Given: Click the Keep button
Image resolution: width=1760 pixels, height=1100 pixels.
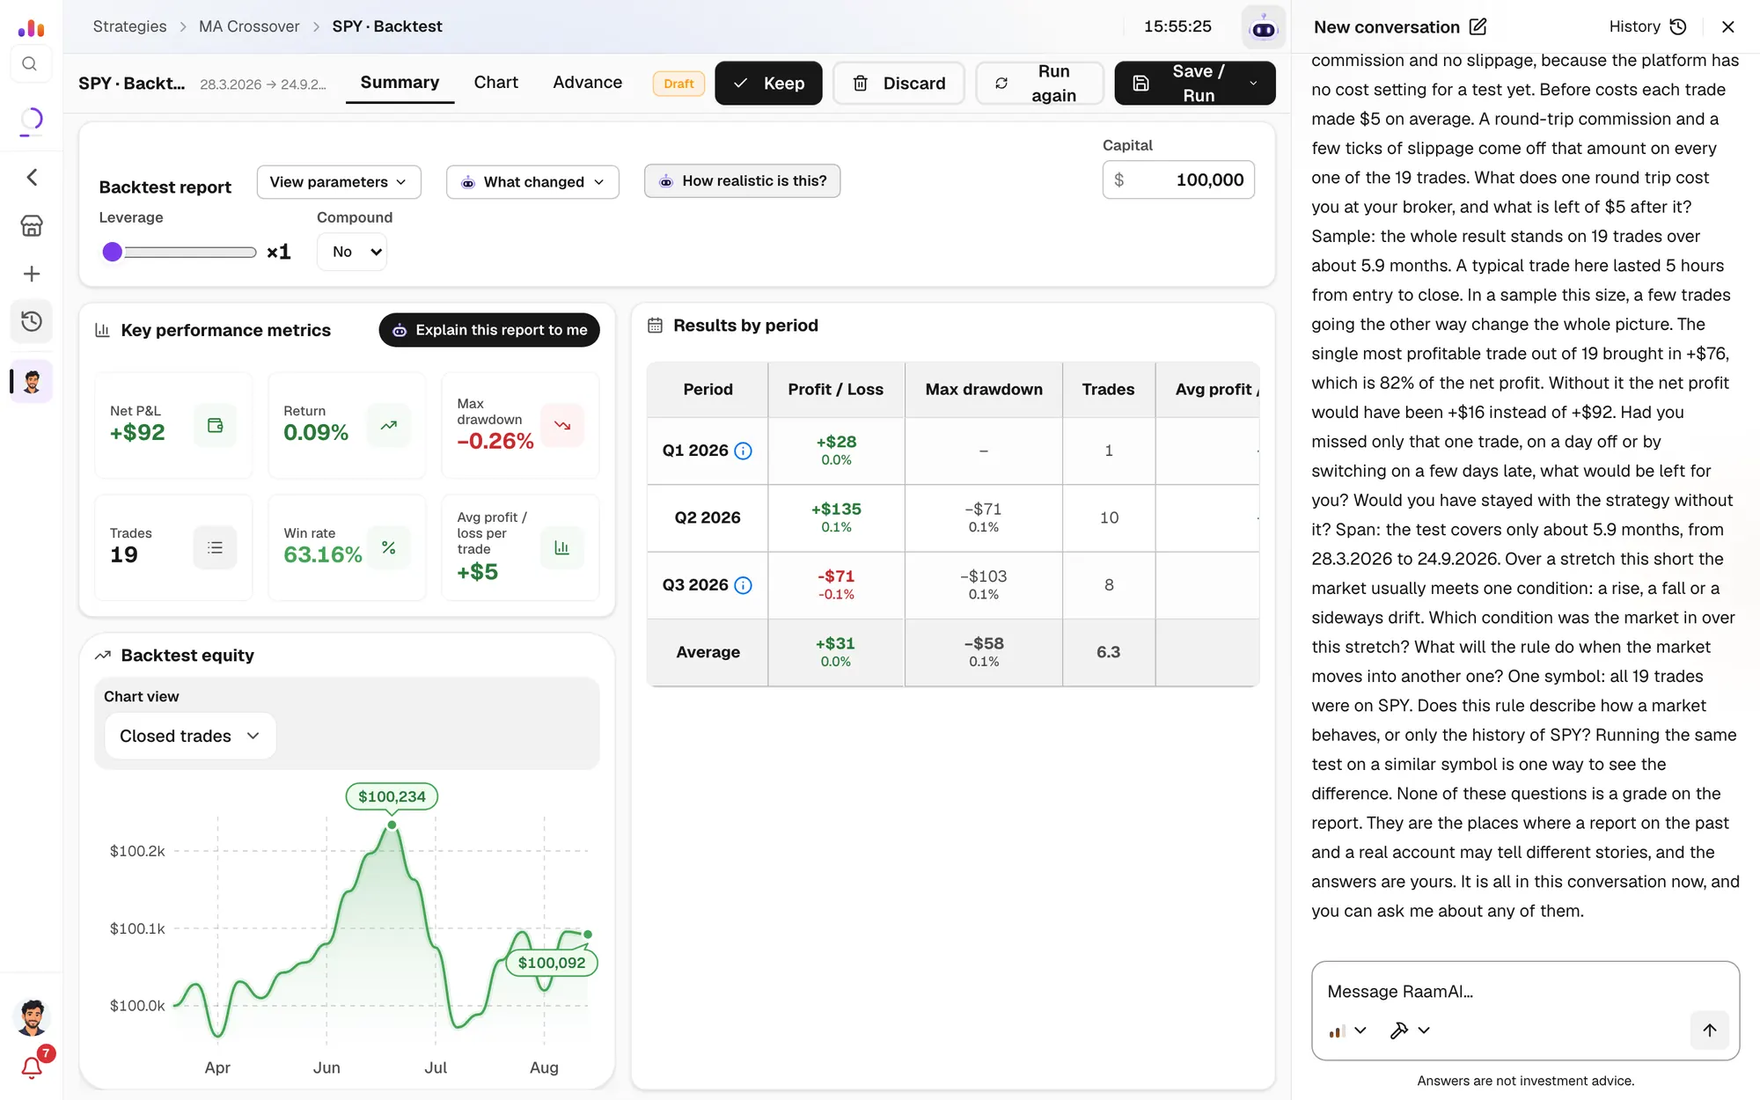Looking at the screenshot, I should tap(768, 84).
